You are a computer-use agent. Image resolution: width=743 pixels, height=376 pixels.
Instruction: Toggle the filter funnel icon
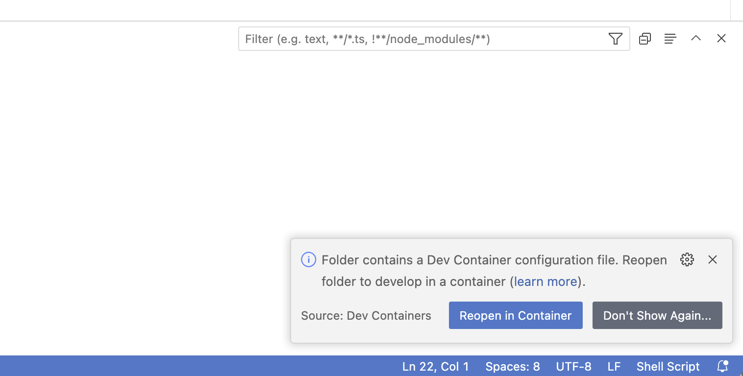tap(615, 39)
